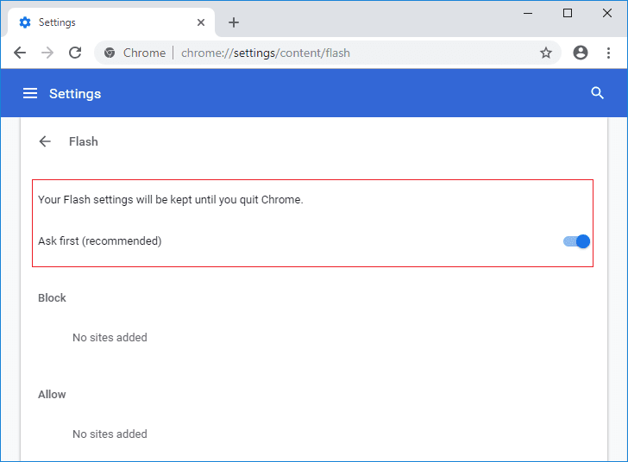This screenshot has width=628, height=462.
Task: Open the Chrome profile account icon
Action: 581,53
